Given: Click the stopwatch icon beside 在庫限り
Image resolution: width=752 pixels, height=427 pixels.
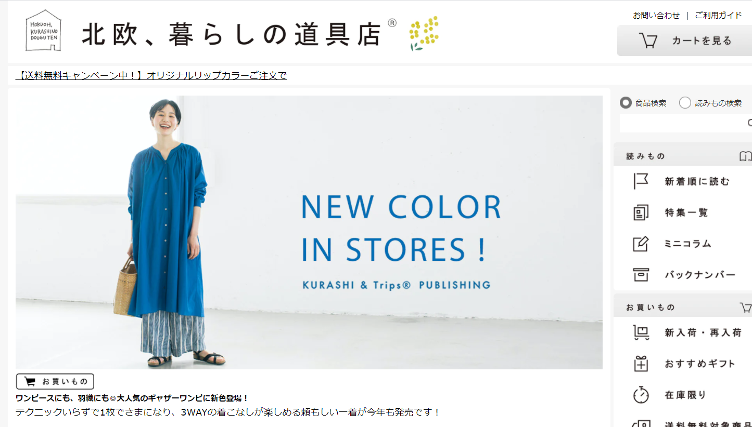Looking at the screenshot, I should coord(641,395).
